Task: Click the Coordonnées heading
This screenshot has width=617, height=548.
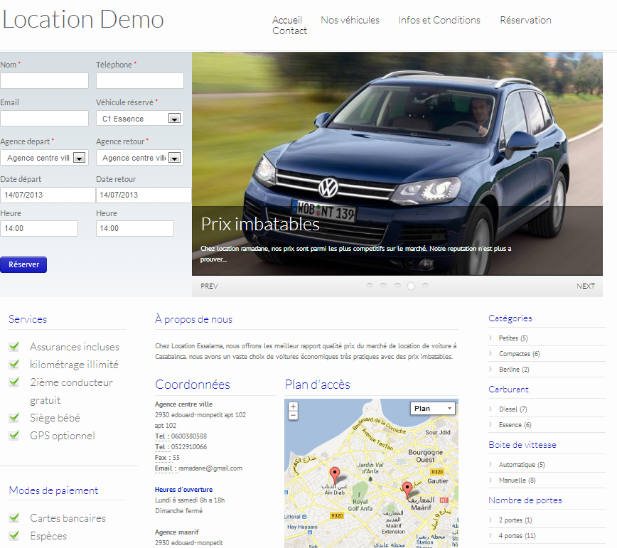Action: point(193,385)
